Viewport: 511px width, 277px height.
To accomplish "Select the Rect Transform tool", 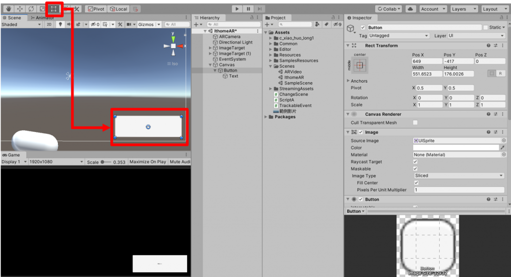I will tap(54, 9).
